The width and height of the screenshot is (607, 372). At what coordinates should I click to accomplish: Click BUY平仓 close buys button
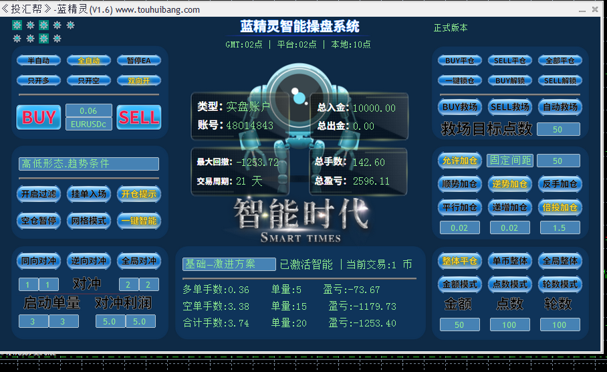(459, 60)
